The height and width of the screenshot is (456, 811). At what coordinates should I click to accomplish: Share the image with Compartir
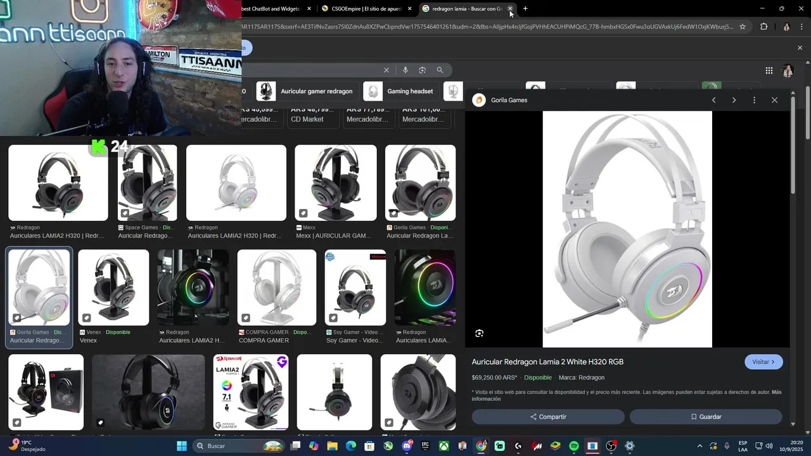(548, 417)
